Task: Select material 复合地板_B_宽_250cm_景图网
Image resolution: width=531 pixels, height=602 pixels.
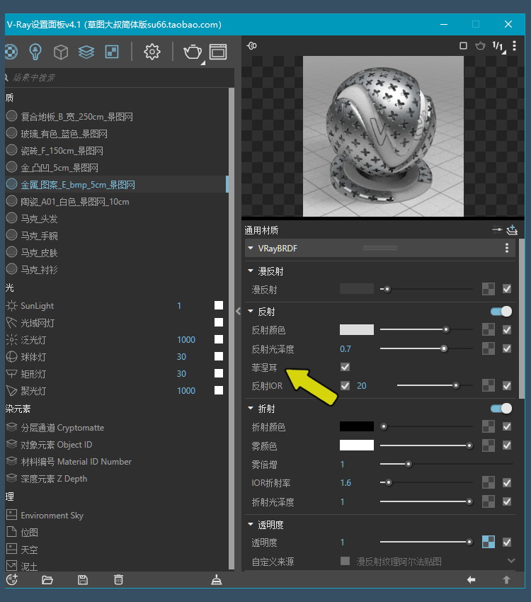Action: pyautogui.click(x=77, y=117)
